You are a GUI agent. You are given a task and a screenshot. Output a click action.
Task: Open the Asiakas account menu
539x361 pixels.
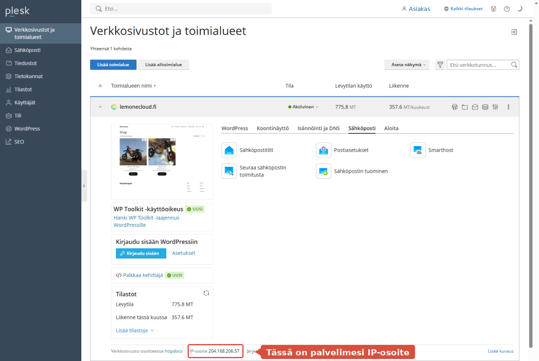416,9
